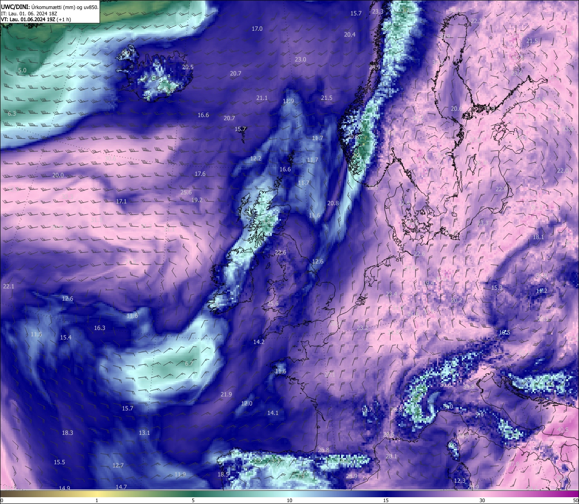Click the legend tick label '10'

[x=289, y=500]
